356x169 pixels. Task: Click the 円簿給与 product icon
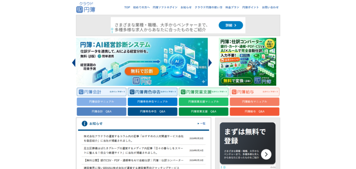[234, 92]
